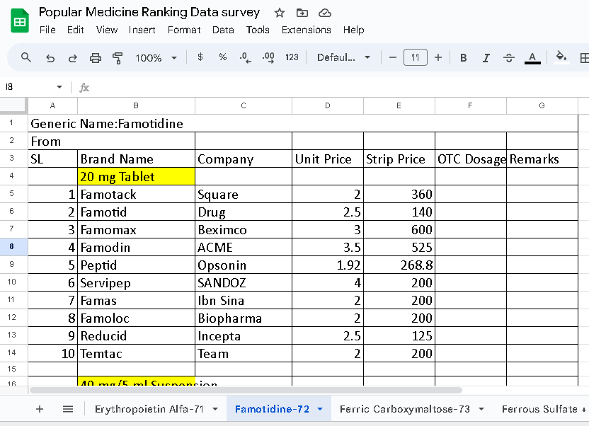Open the fill color picker
This screenshot has height=426, width=589.
tap(561, 57)
